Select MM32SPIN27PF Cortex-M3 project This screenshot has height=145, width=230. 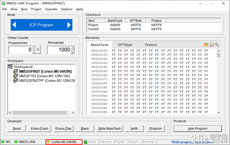coord(47,81)
